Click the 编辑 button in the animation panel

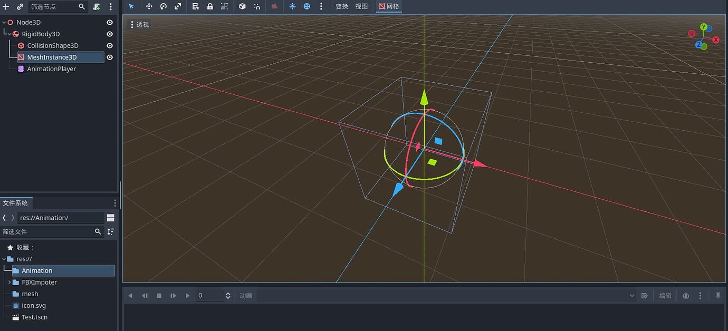[665, 295]
